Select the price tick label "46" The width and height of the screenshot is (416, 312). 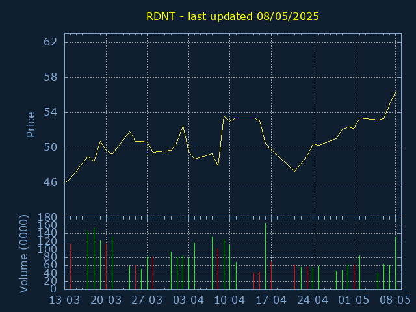(x=51, y=182)
